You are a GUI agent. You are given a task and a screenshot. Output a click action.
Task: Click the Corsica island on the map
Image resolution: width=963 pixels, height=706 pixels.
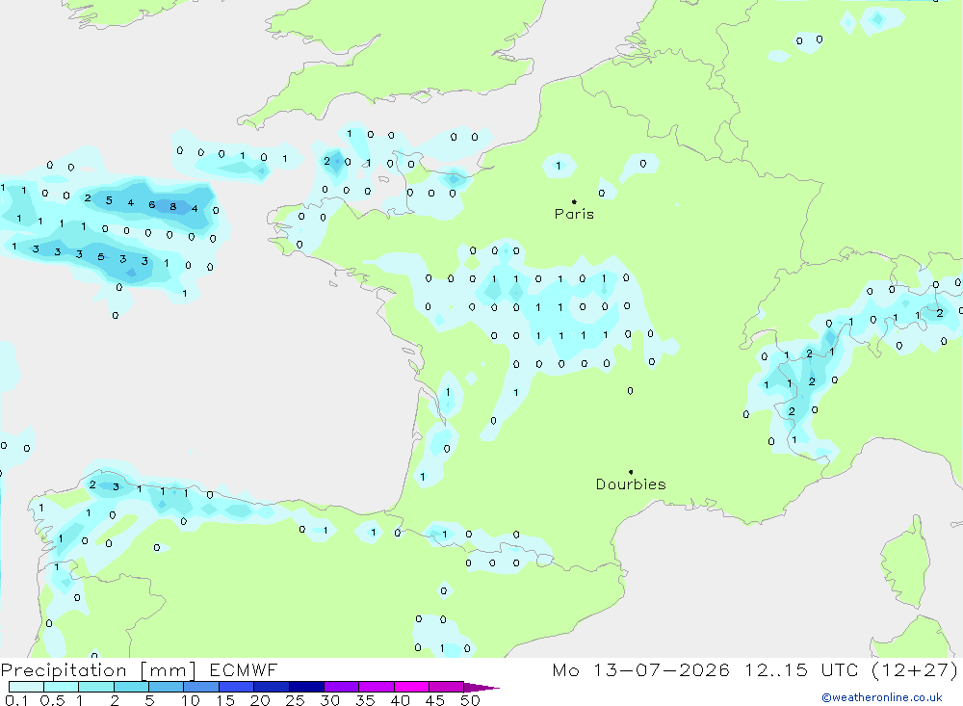[x=906, y=562]
